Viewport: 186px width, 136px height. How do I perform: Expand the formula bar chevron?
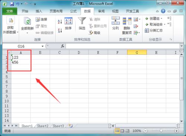(182, 46)
